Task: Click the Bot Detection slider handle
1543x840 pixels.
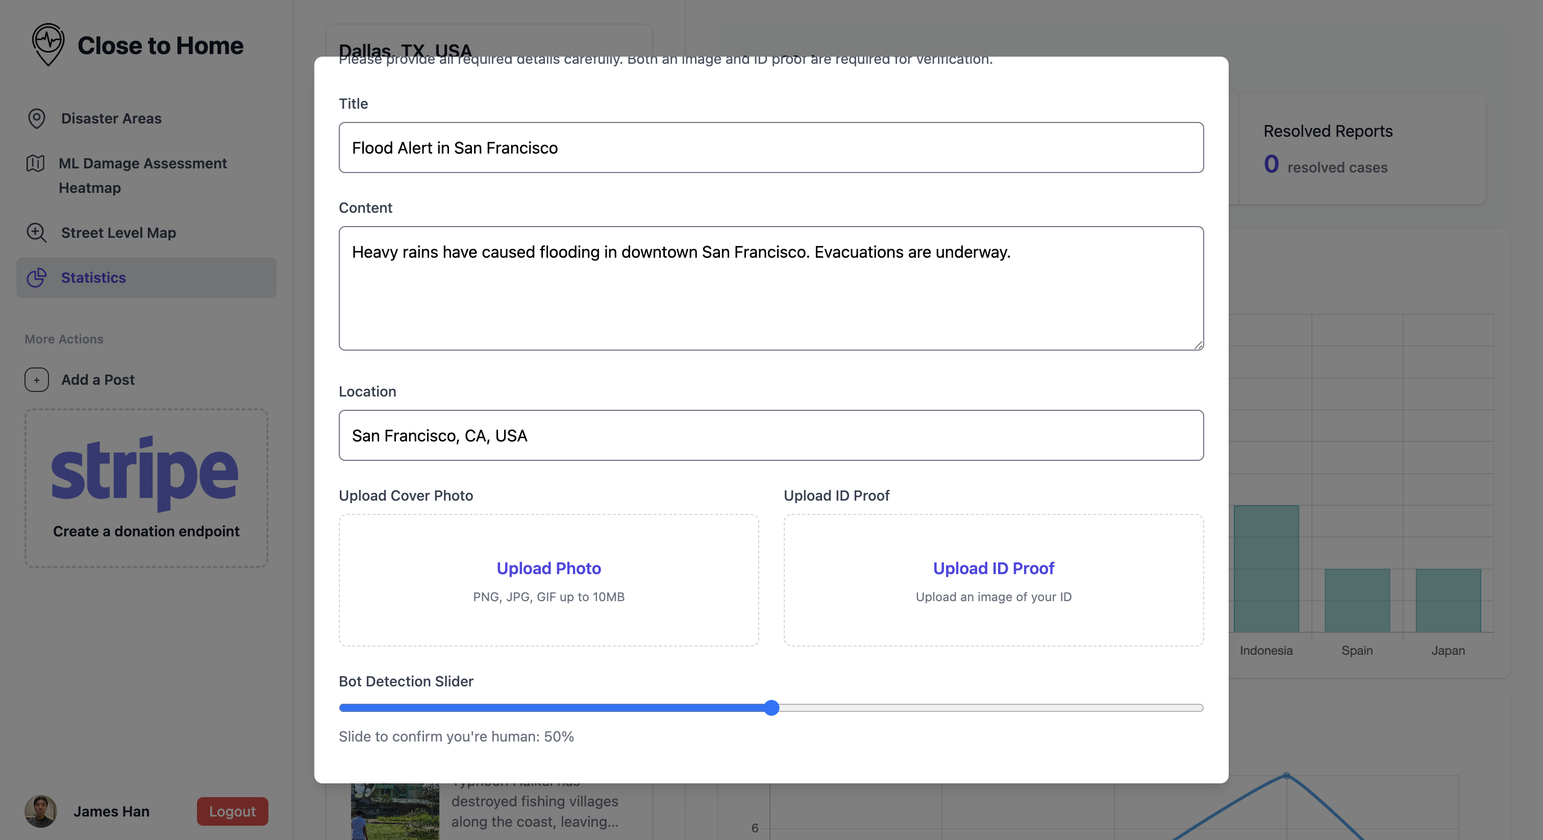Action: tap(771, 708)
